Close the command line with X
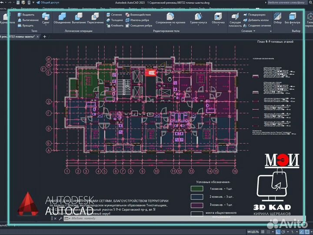The height and width of the screenshot is (235, 313). tap(55, 218)
